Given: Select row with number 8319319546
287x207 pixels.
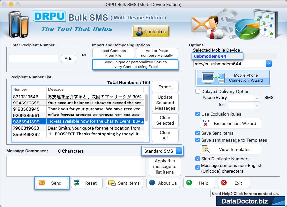Looking at the screenshot, I should coord(78,97).
